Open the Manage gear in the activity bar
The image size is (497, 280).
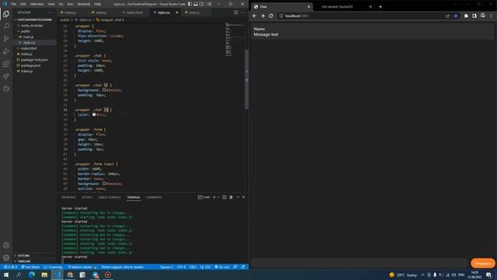(6, 257)
